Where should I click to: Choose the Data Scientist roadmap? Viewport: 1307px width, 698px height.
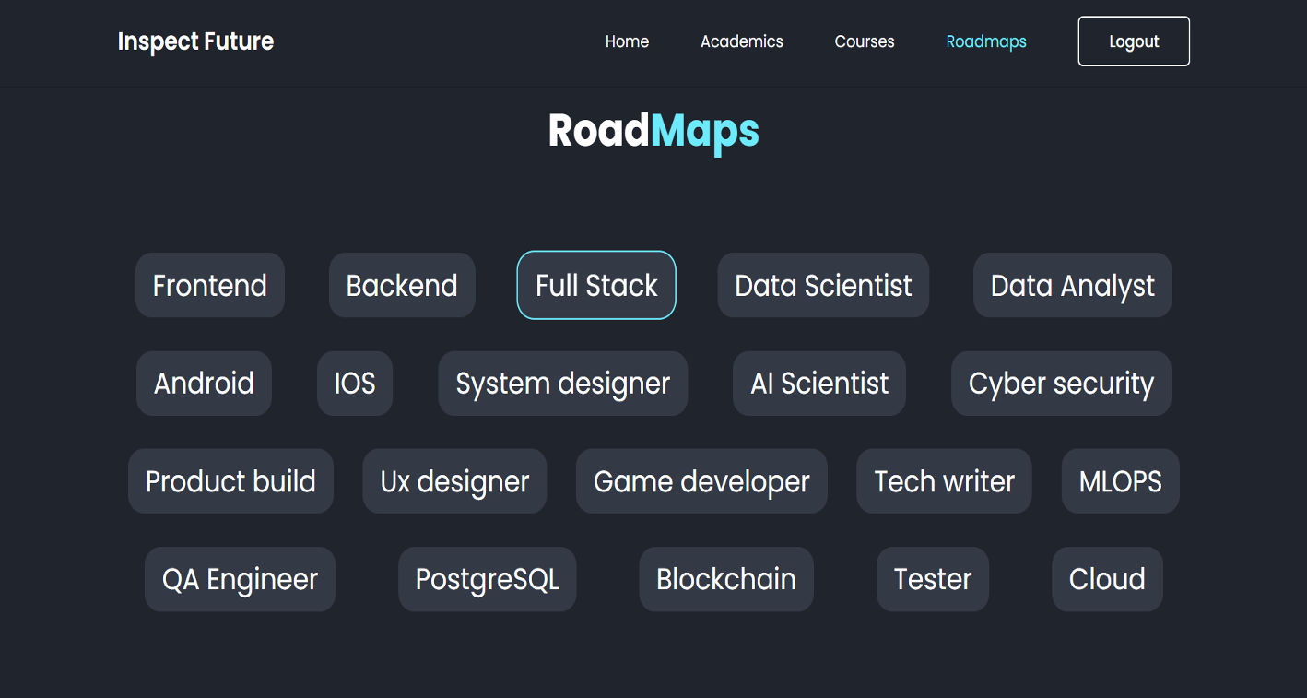(x=823, y=285)
